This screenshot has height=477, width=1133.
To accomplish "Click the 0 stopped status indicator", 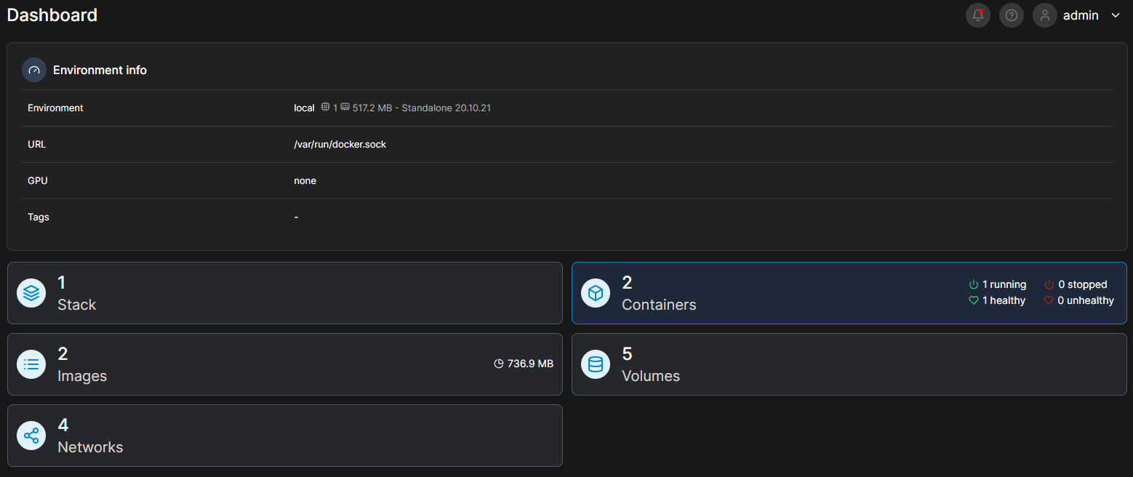I will coord(1076,284).
